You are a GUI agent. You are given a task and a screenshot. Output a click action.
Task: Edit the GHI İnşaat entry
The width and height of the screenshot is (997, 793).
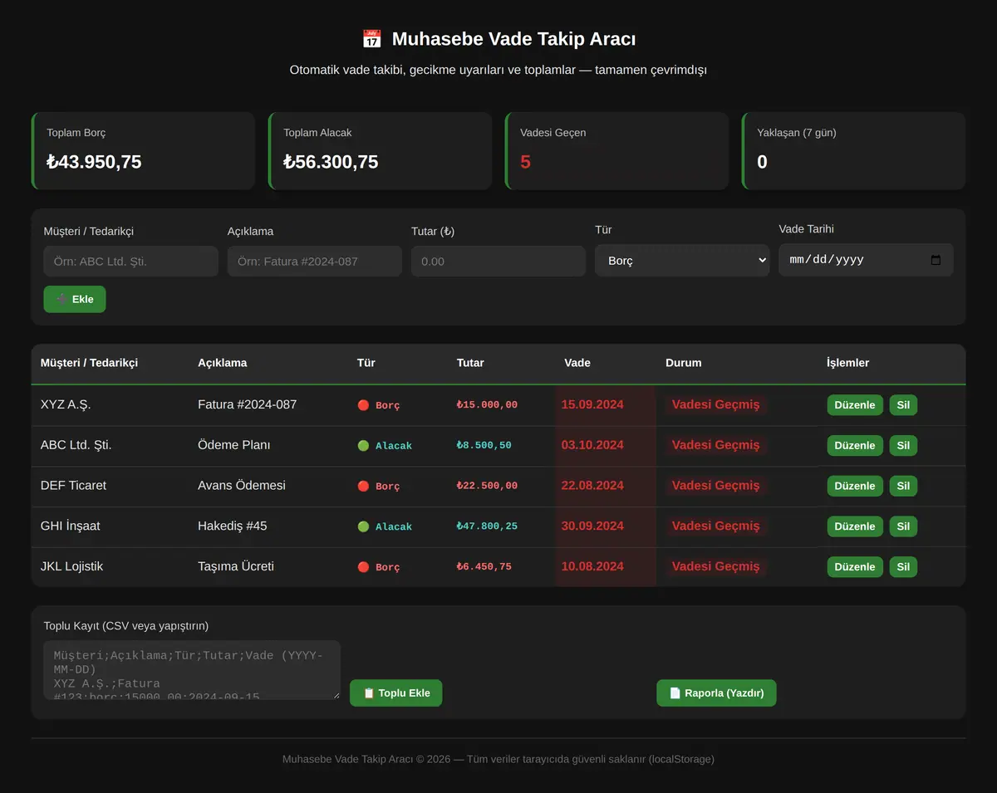point(855,526)
